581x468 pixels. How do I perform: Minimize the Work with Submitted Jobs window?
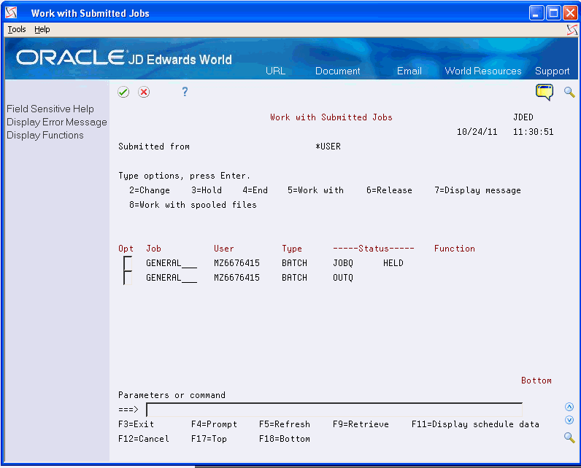click(x=536, y=13)
